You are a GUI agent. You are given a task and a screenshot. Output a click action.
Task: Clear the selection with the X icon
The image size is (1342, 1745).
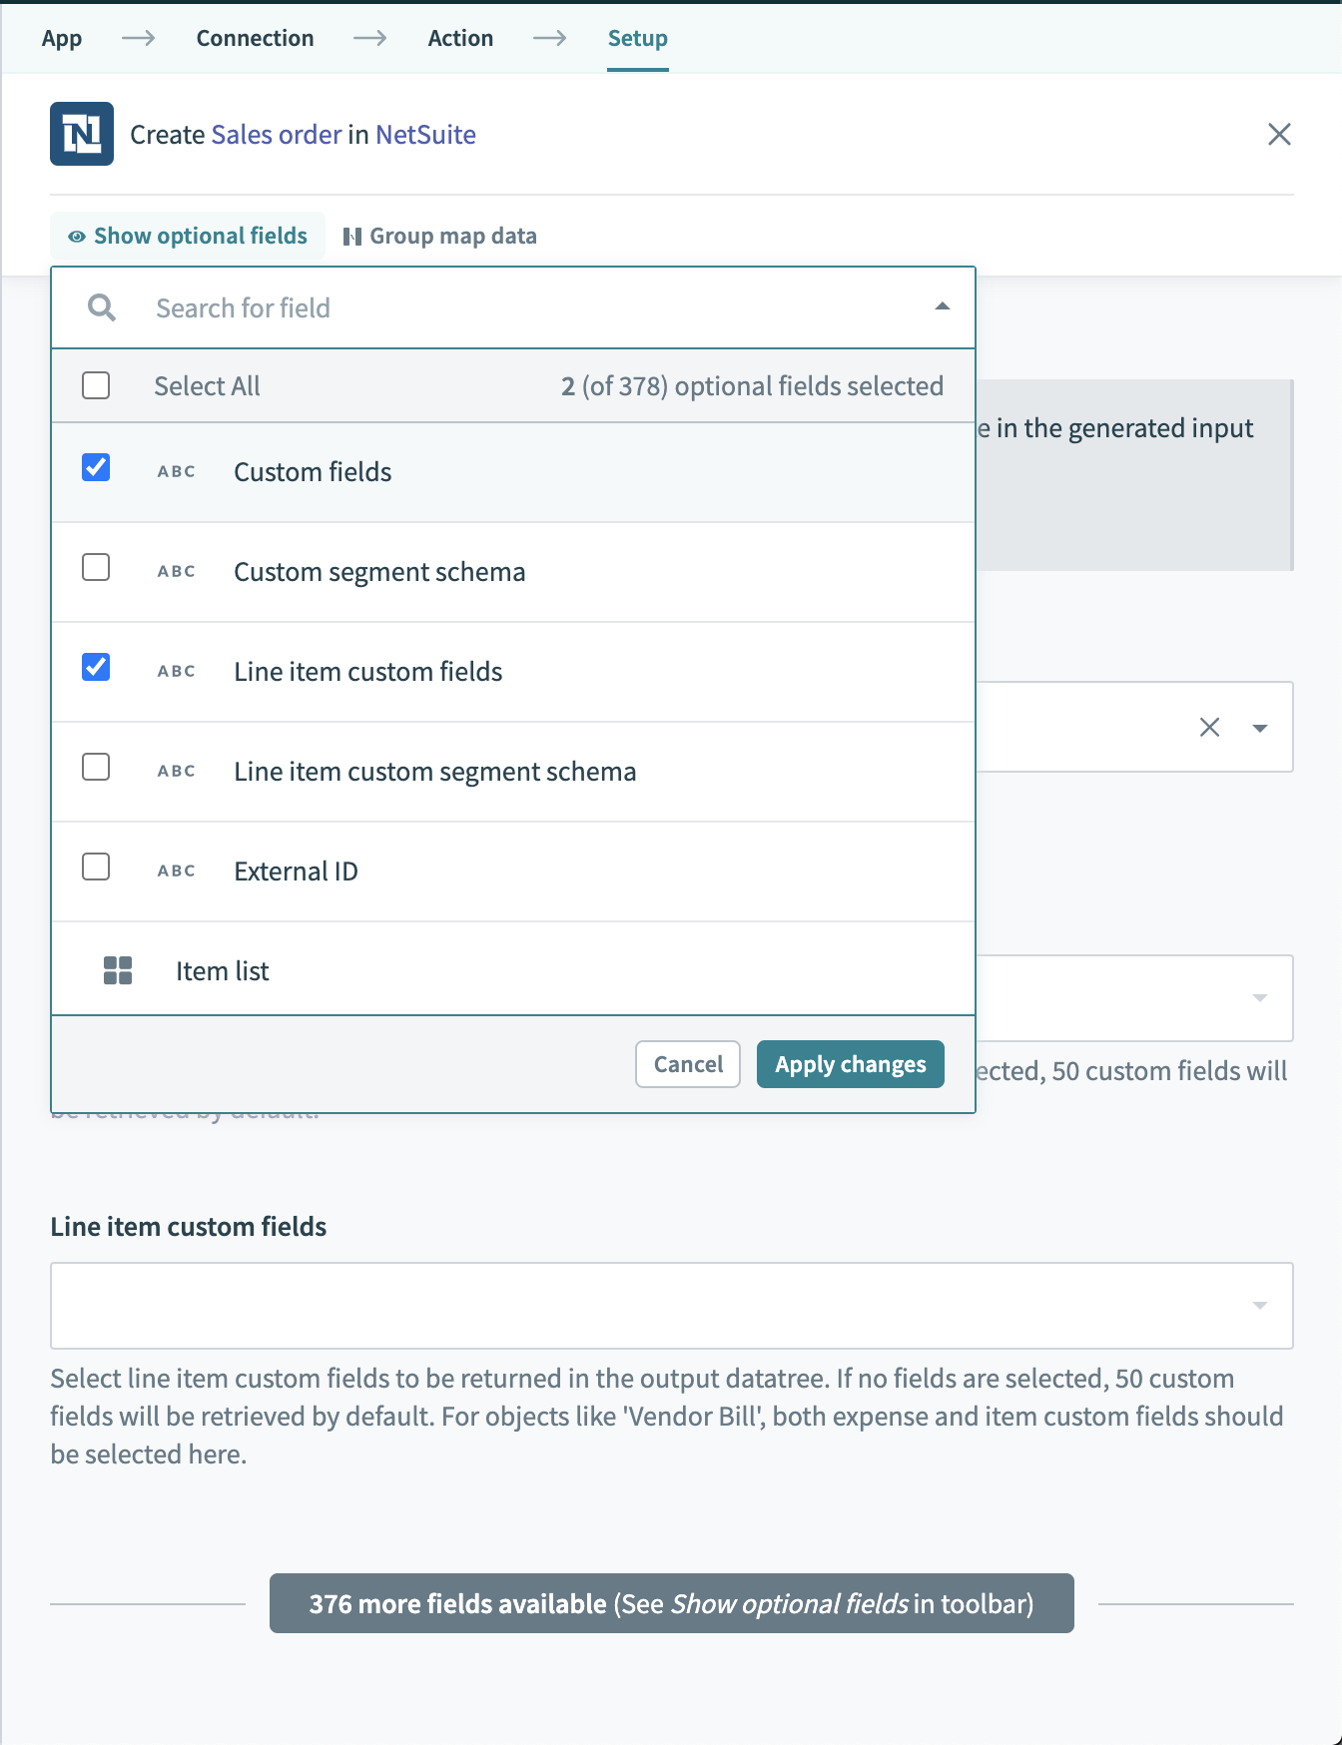click(1209, 727)
